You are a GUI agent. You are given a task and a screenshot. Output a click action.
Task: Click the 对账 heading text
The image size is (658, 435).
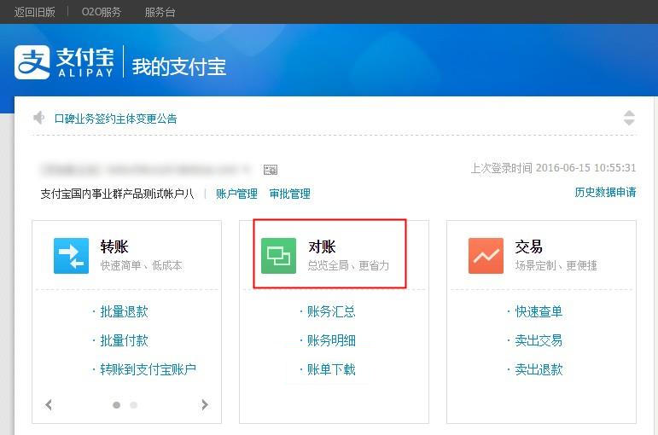pyautogui.click(x=322, y=246)
